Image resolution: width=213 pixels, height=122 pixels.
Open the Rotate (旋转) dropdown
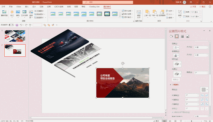[x=170, y=18]
